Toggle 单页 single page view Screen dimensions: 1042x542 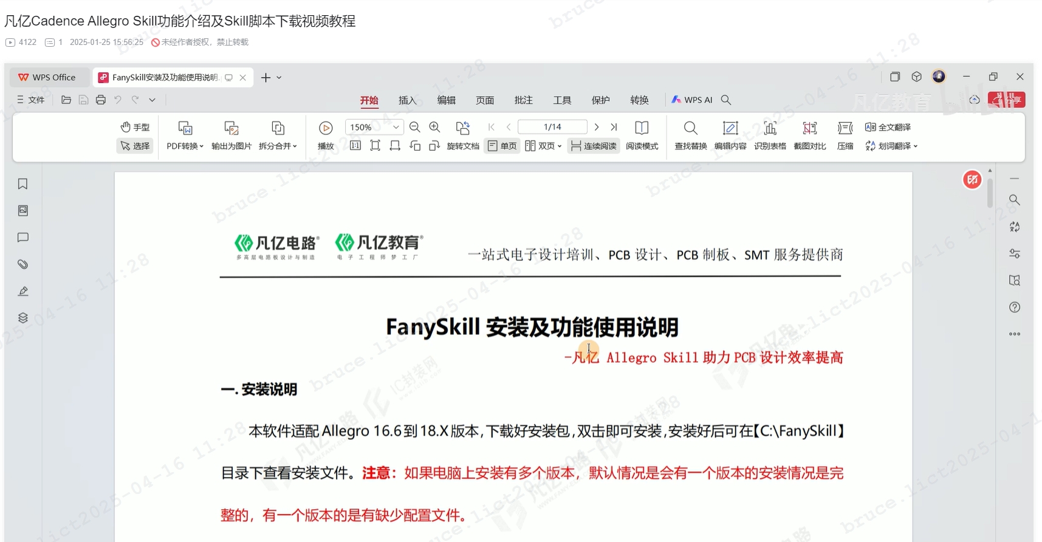pyautogui.click(x=502, y=146)
